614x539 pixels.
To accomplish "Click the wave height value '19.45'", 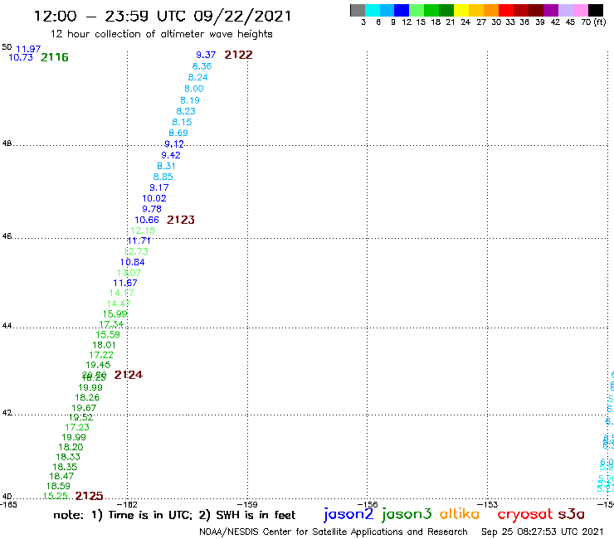I will click(x=98, y=365).
